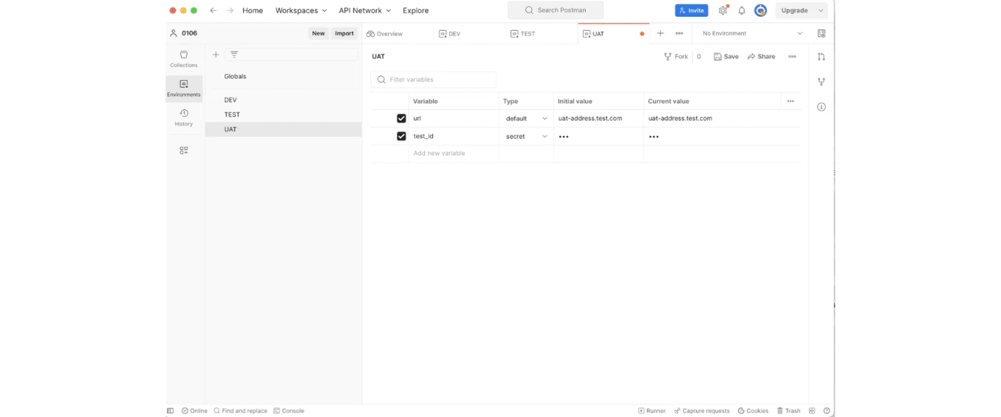
Task: Open forks icon in right sidebar
Action: 821,81
